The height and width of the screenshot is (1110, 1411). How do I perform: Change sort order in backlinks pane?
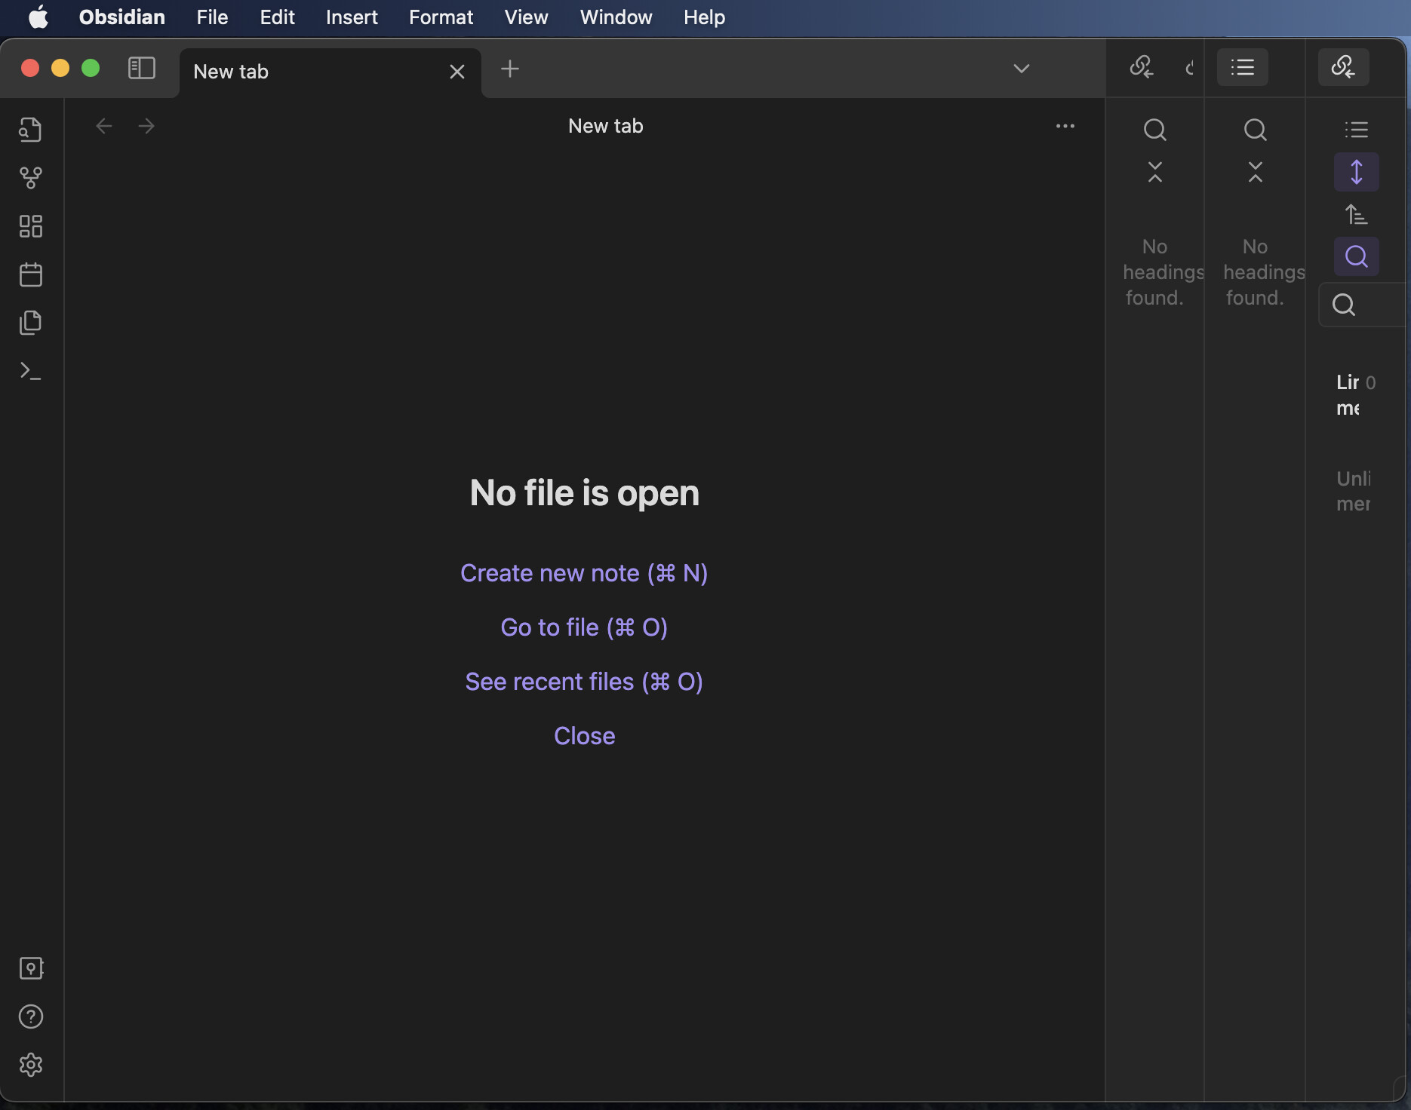(x=1357, y=215)
